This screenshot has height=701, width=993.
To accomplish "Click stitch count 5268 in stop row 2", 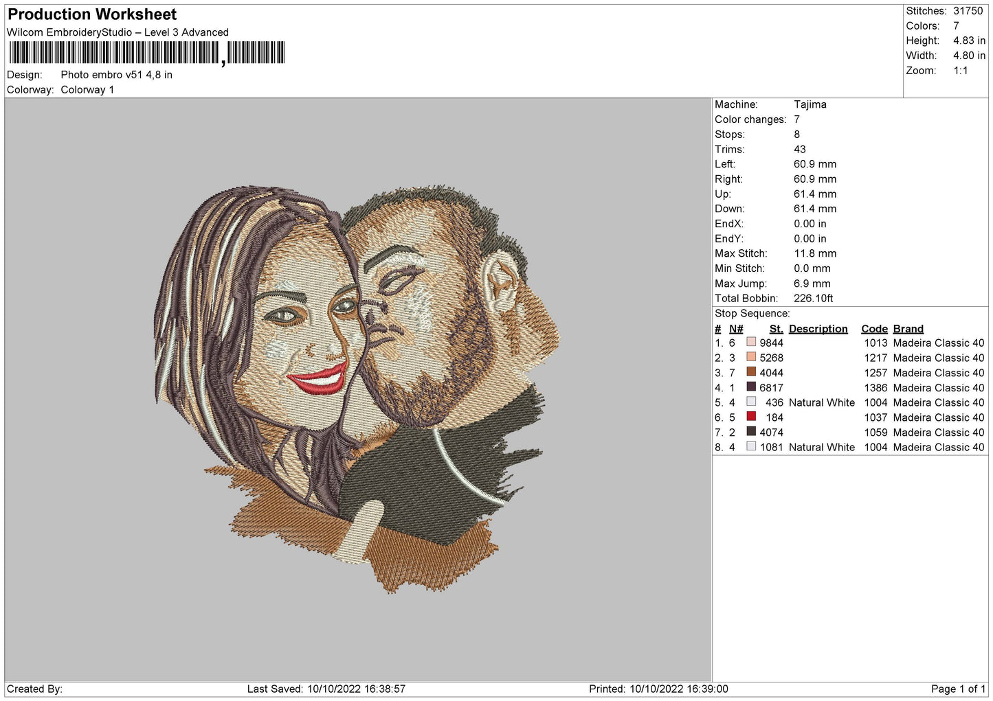I will point(772,358).
